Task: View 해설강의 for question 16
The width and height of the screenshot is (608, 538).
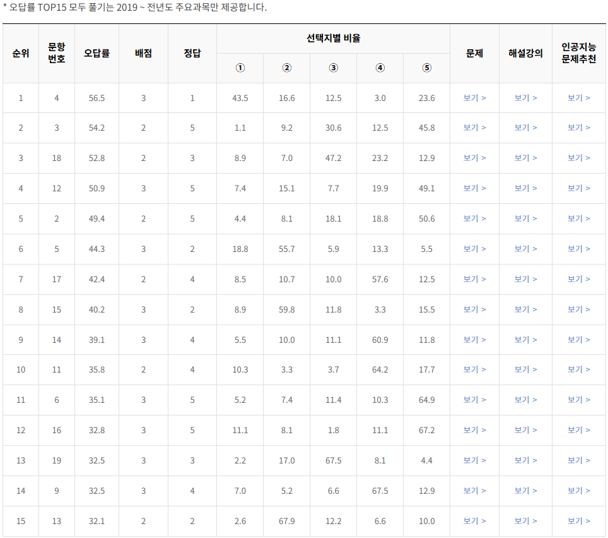Action: pyautogui.click(x=525, y=430)
